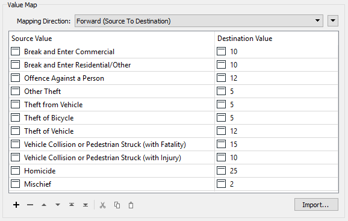Move selected row down one position
Viewport: 348px width, 221px height.
pyautogui.click(x=58, y=205)
